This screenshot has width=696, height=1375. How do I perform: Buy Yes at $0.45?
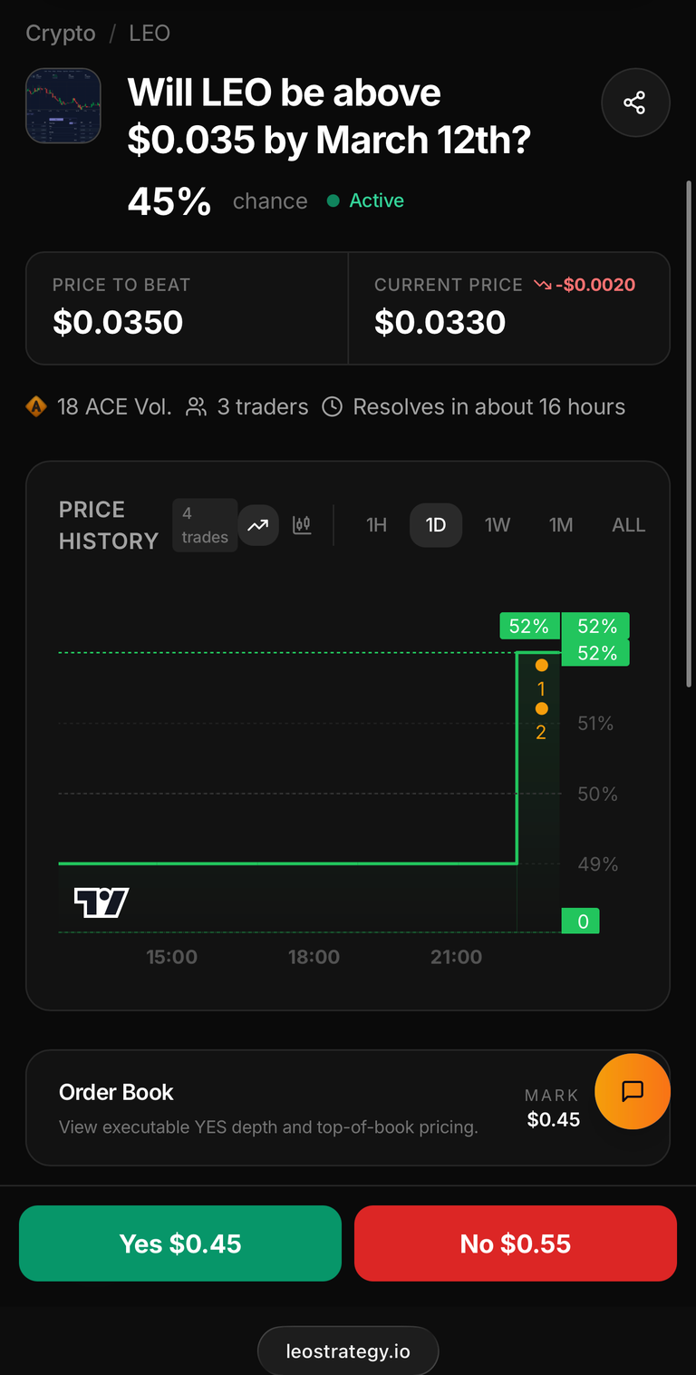click(180, 1243)
